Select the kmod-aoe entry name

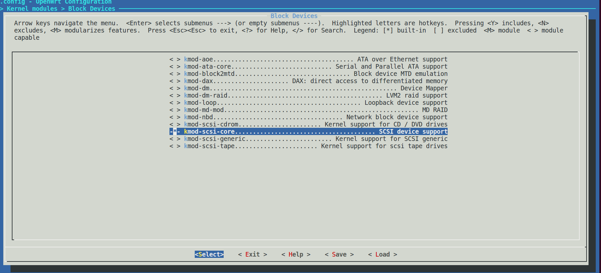tap(198, 59)
